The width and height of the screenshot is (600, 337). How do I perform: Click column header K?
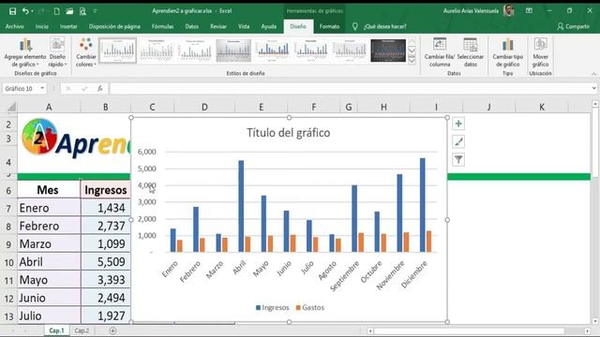pyautogui.click(x=542, y=107)
